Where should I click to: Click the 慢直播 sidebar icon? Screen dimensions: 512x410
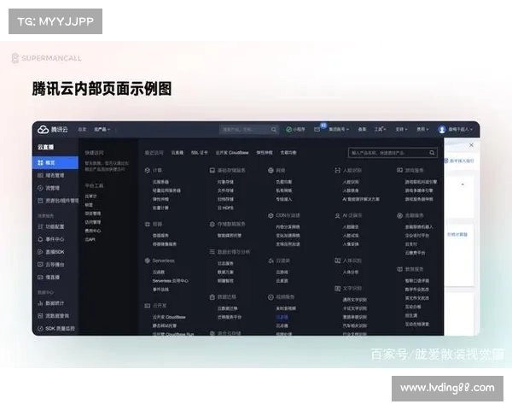click(40, 278)
